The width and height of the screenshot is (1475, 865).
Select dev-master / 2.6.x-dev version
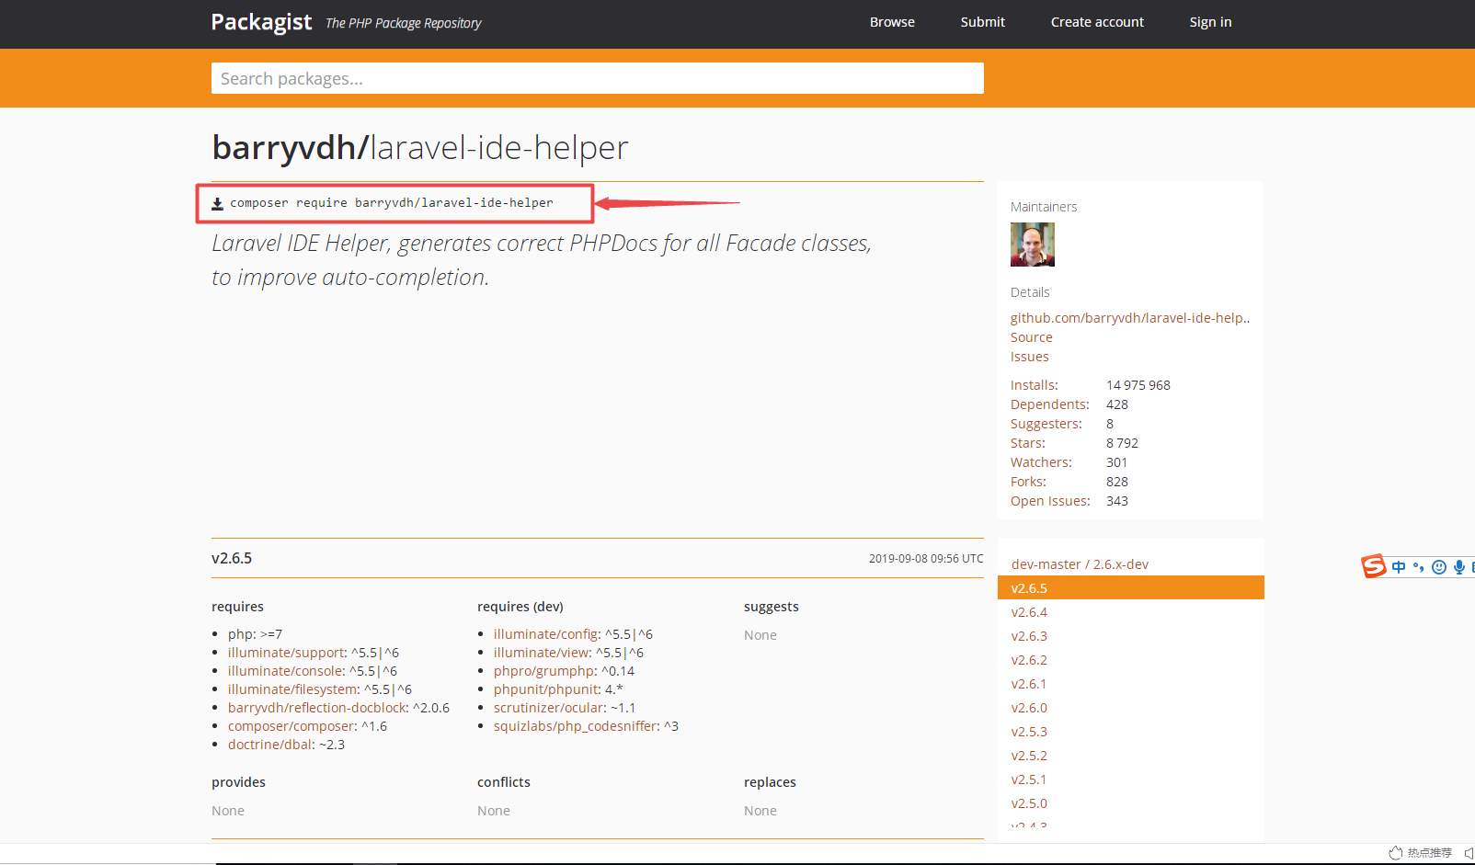click(1080, 564)
